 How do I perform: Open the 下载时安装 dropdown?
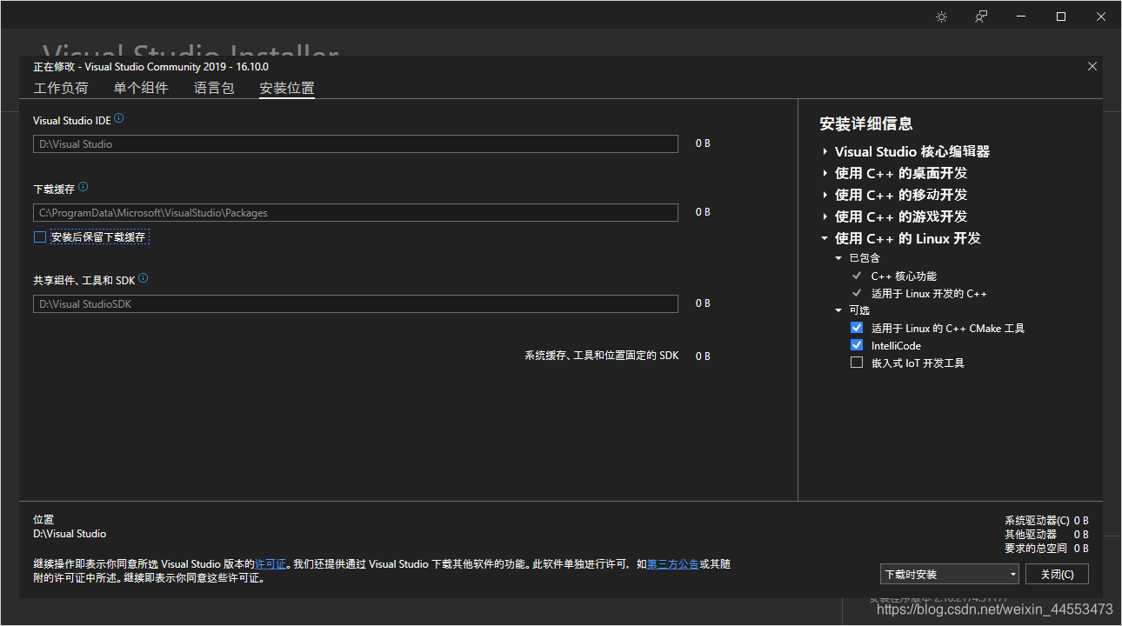[950, 574]
